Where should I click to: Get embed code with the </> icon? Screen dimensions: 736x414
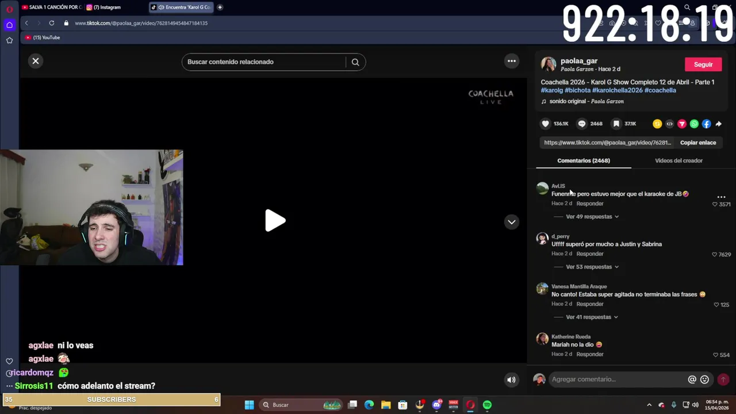click(669, 124)
